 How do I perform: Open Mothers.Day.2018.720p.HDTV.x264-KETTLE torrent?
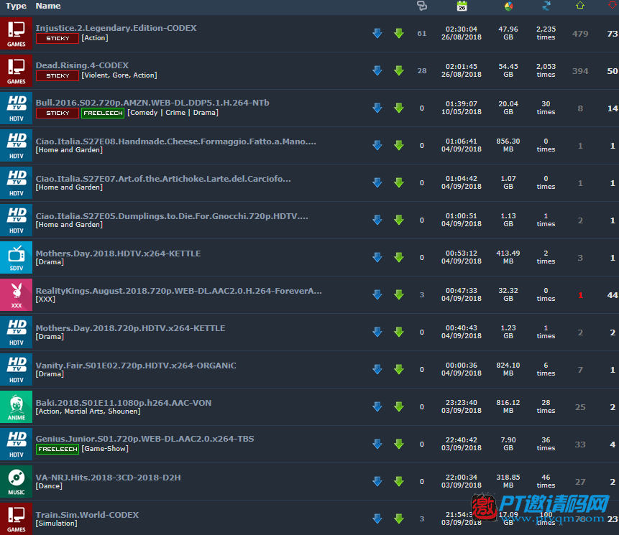tap(130, 328)
